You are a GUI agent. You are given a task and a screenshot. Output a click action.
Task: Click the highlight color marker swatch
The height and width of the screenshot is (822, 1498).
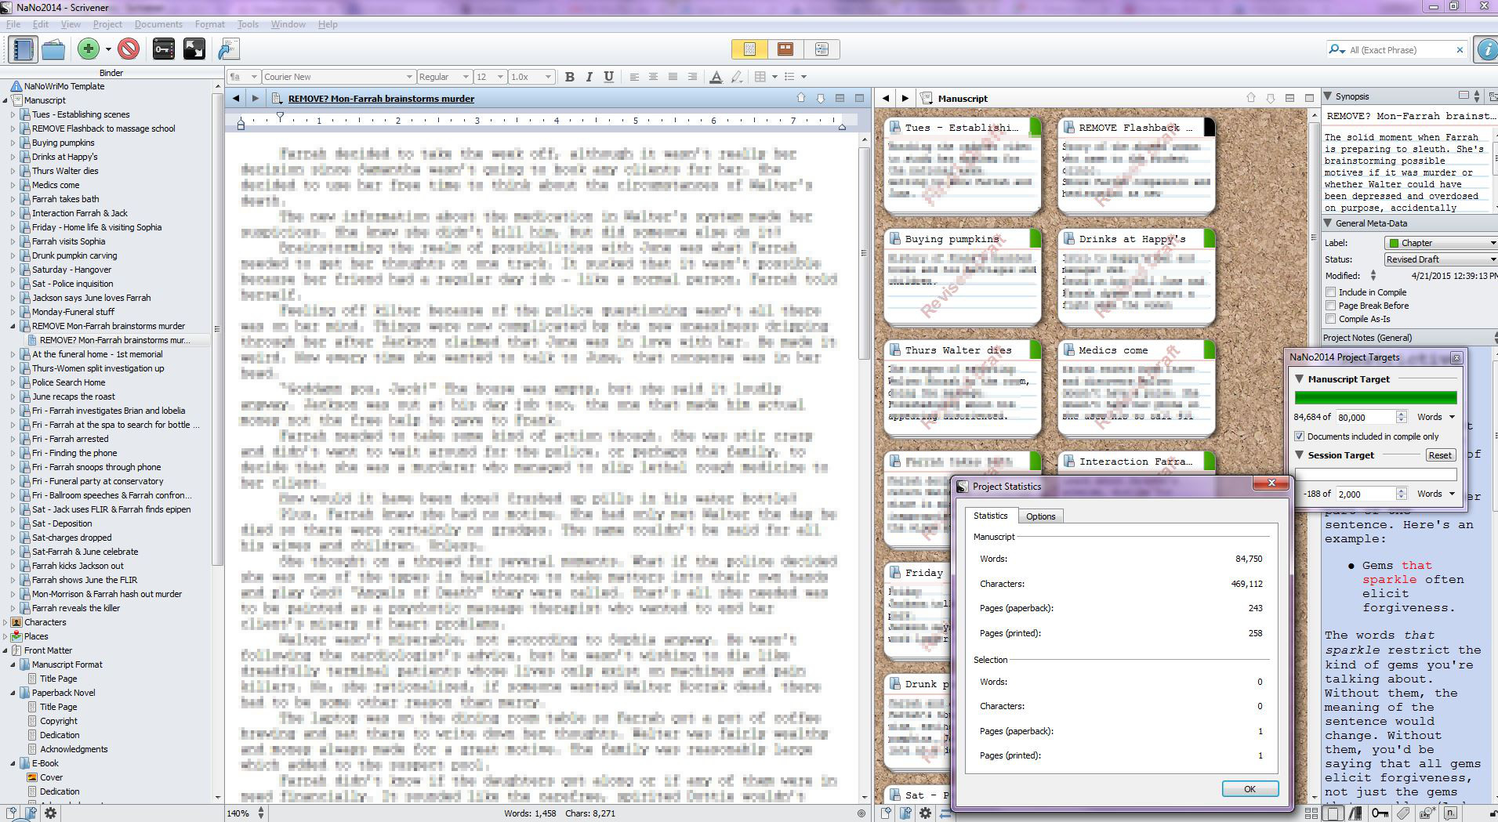pyautogui.click(x=735, y=77)
